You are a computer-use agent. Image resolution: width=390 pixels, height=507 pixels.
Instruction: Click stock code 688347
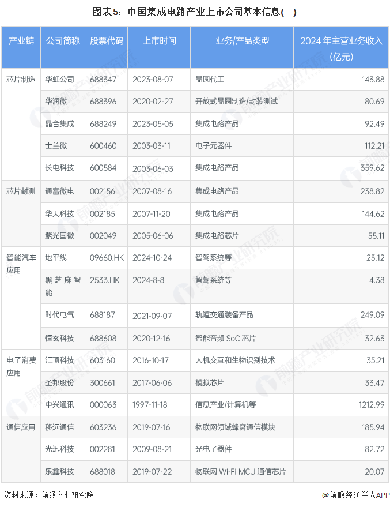(x=103, y=80)
